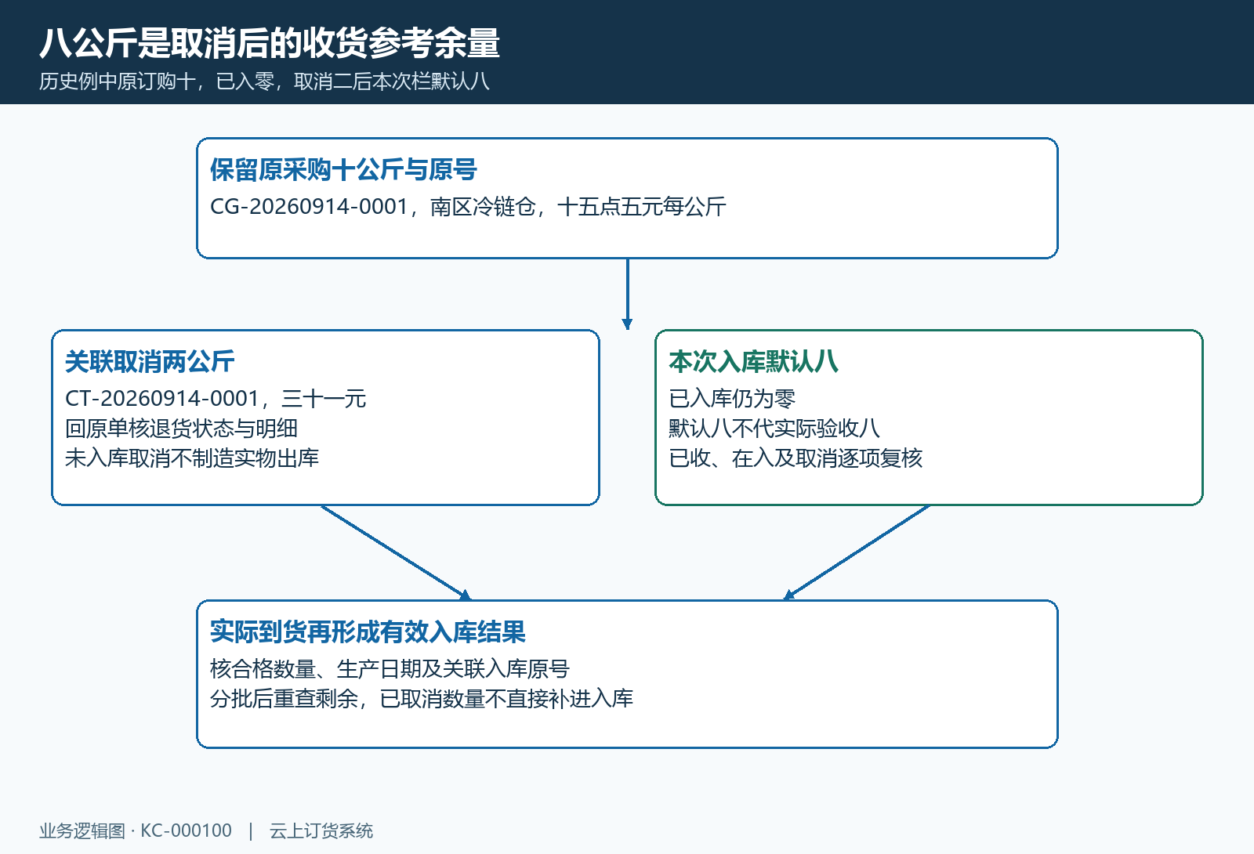Click footer text 业务逻辑图 · KC-000100

tap(136, 830)
